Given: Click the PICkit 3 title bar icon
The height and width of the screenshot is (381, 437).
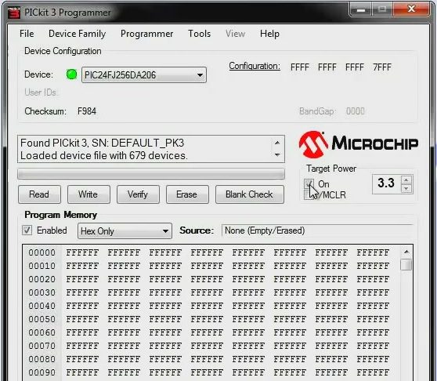Looking at the screenshot, I should tap(14, 13).
